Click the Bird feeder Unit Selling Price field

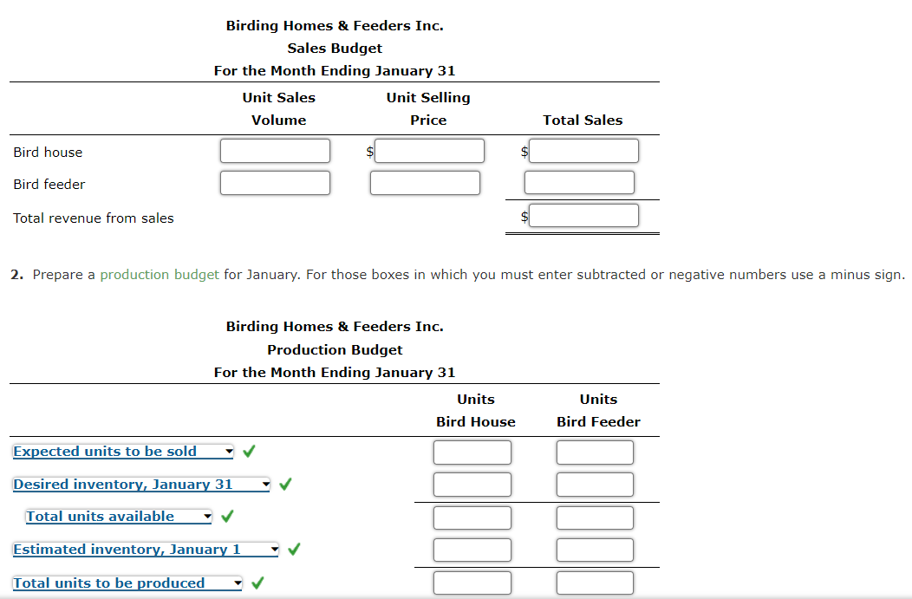click(x=425, y=182)
